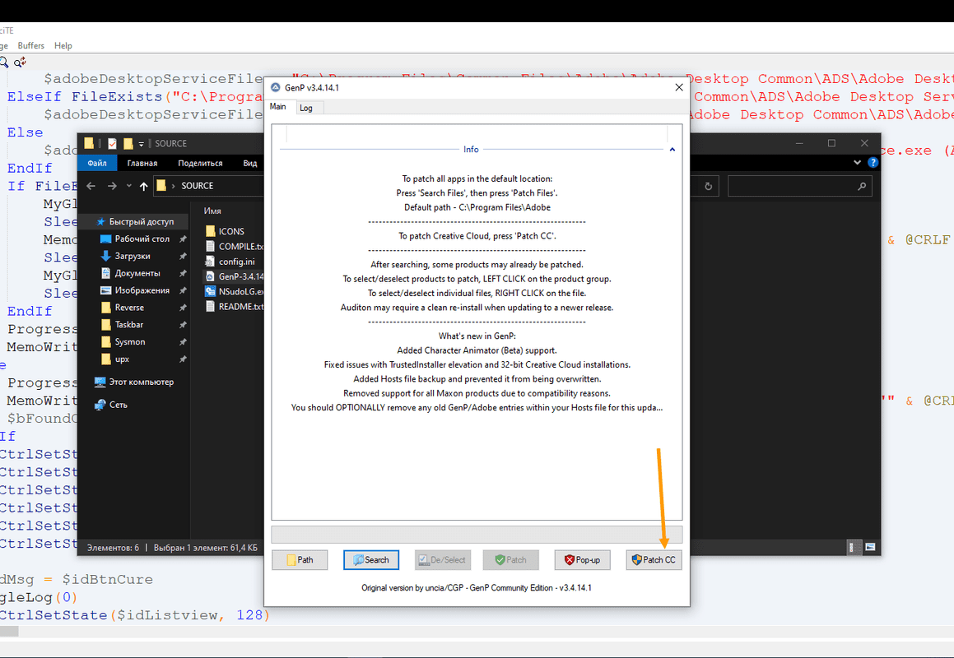Select the README.txt file icon

coord(211,307)
